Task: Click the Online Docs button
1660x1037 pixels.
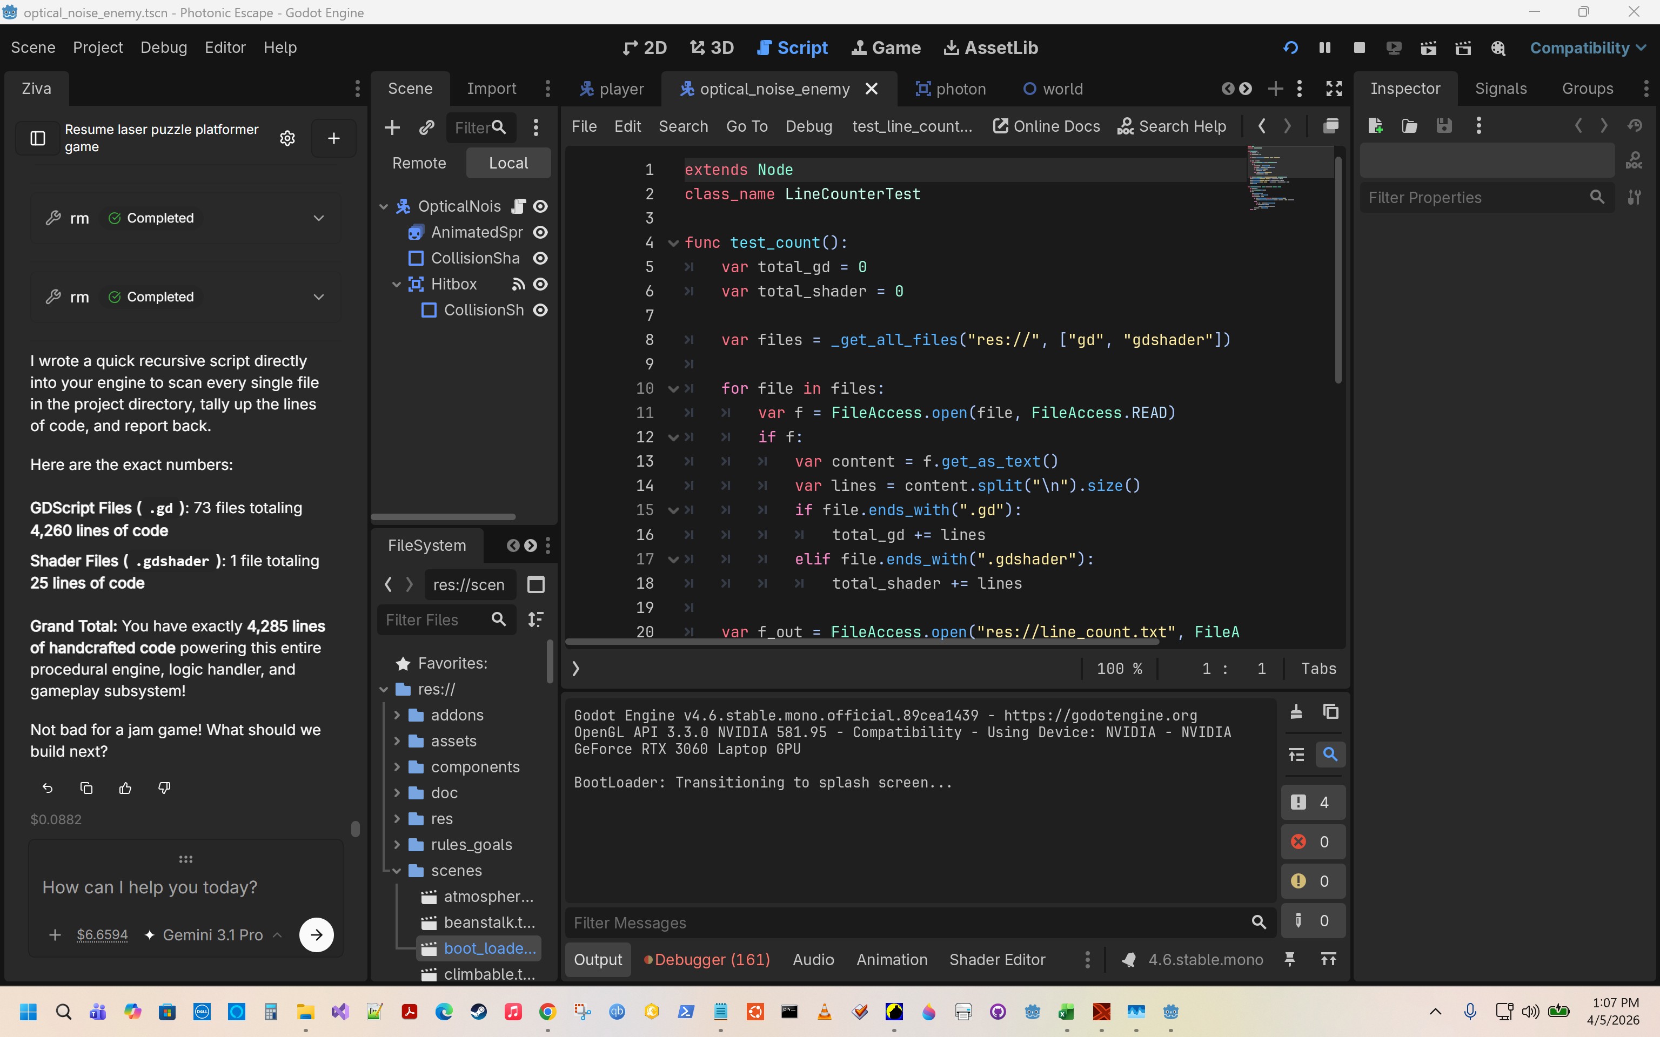Action: (x=1046, y=126)
